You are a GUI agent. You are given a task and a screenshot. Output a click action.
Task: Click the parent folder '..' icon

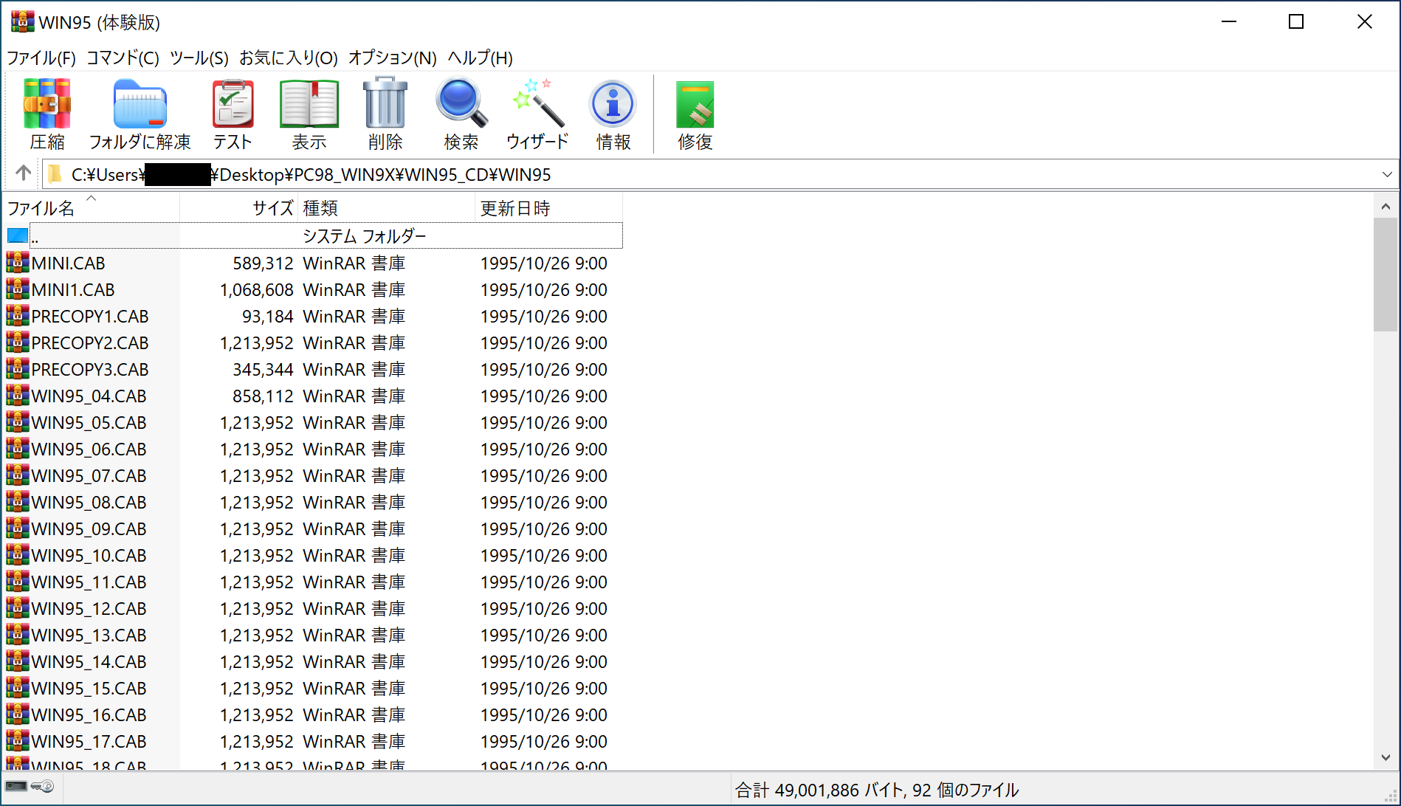pos(18,236)
